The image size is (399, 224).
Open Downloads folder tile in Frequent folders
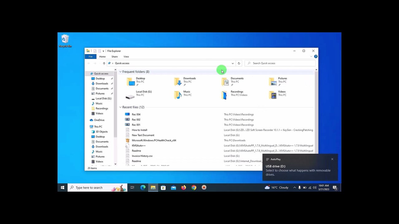point(185,82)
